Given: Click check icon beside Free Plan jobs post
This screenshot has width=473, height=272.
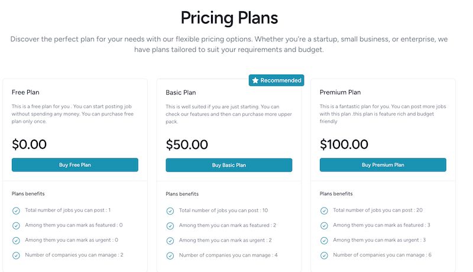Looking at the screenshot, I should tap(16, 211).
